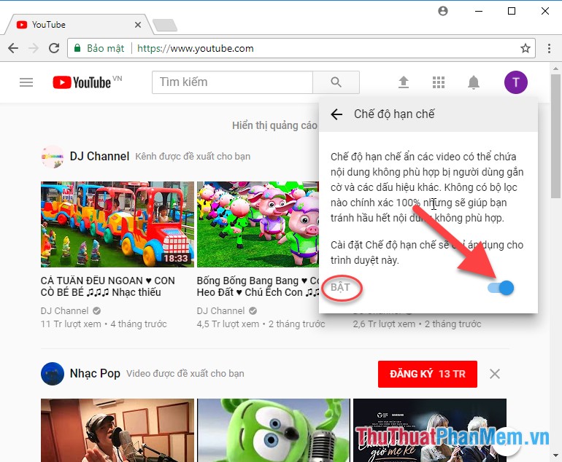Switch to the YouTube tab
Screen dimensions: 562x462
pyautogui.click(x=77, y=25)
